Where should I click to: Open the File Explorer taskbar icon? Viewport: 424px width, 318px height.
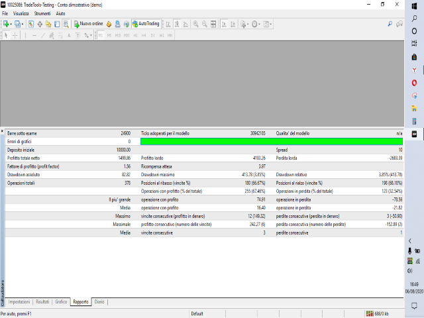coord(414,109)
